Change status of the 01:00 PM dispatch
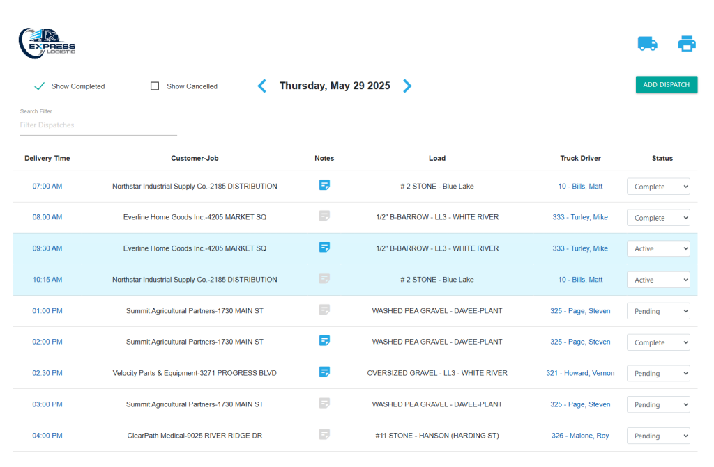The image size is (714, 467). coord(658,312)
